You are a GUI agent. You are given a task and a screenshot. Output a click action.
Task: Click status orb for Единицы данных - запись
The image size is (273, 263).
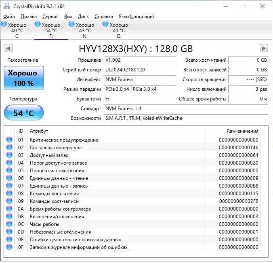coord(9,186)
